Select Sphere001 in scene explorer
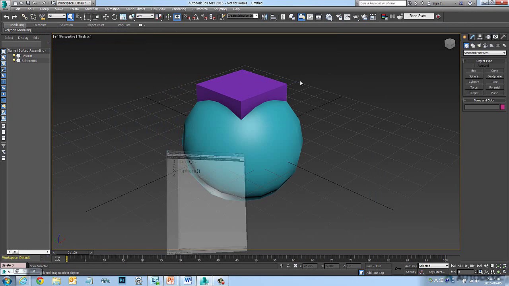 (29, 61)
